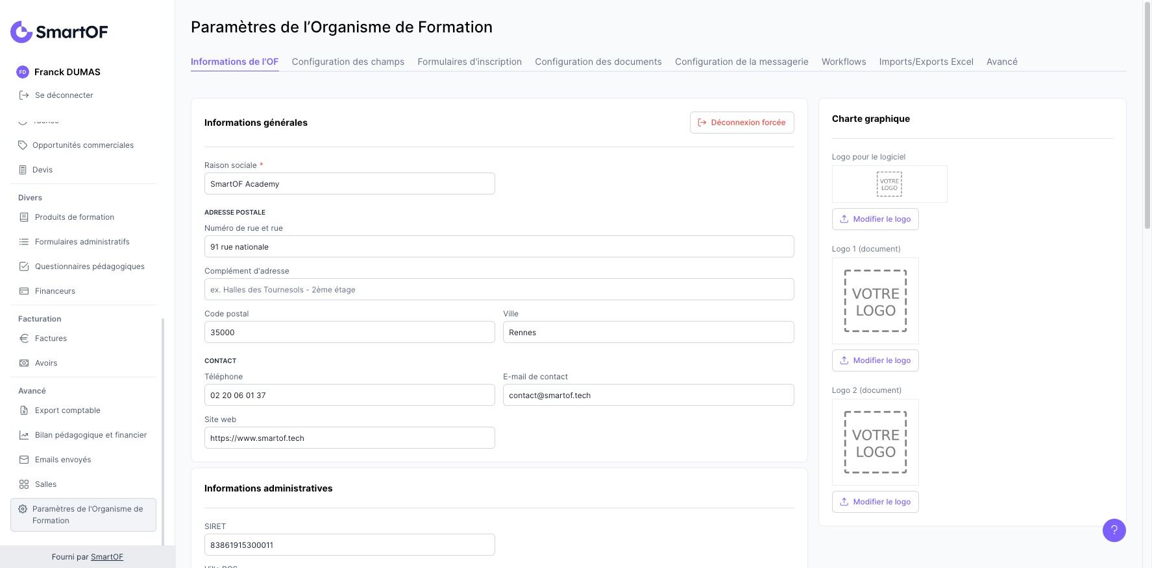The height and width of the screenshot is (568, 1152).
Task: Click Modifier le logo under Logo 1
Action: 875,361
